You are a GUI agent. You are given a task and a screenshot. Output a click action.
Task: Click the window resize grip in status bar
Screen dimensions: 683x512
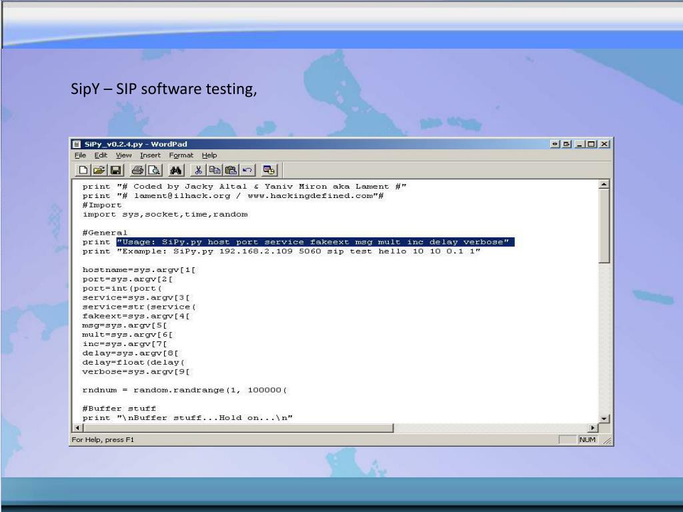pos(607,441)
